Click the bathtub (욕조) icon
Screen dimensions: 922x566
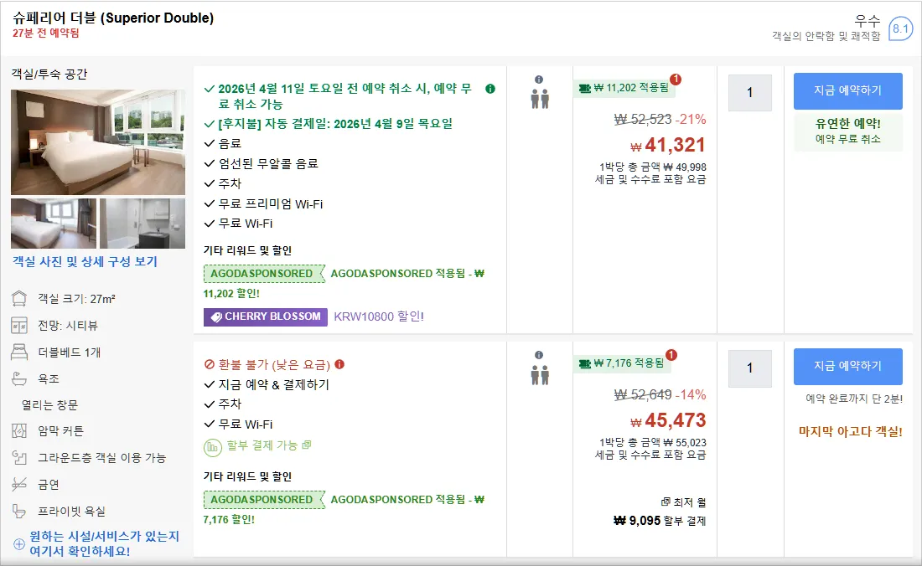coord(19,378)
